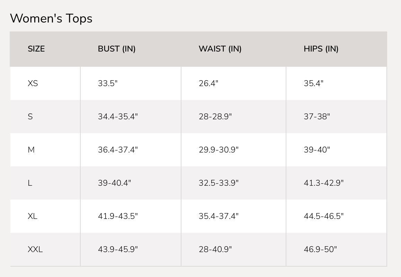This screenshot has height=277, width=401.
Task: Click the WAIST (IN) column header
Action: (220, 49)
